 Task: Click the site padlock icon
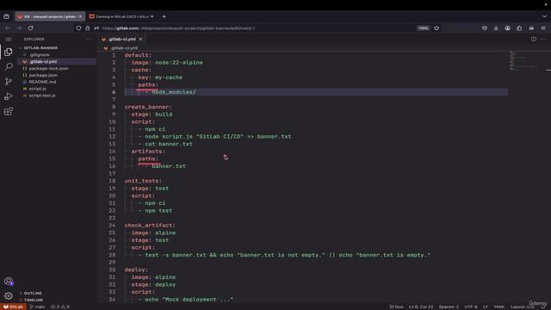point(88,28)
